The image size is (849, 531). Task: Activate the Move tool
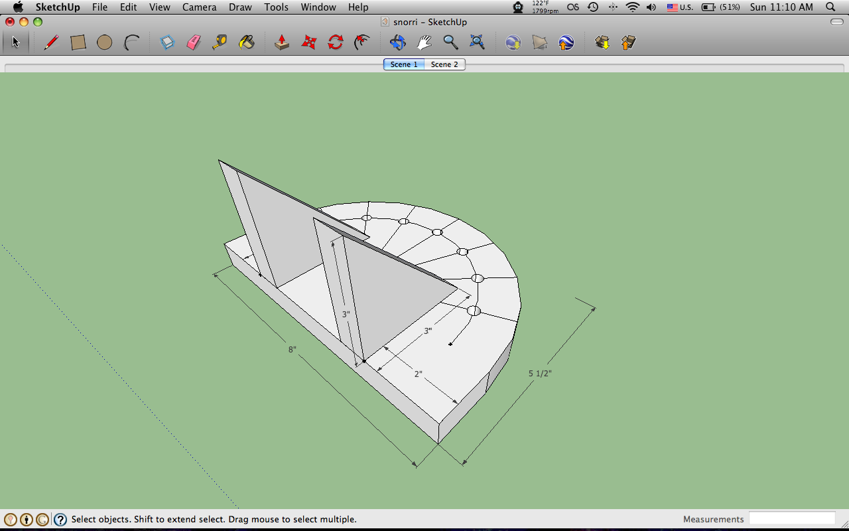tap(309, 42)
